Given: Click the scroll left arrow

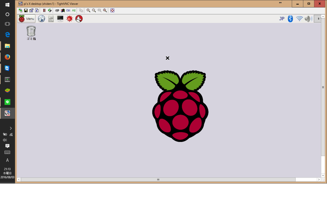Looking at the screenshot, I should tap(19, 180).
